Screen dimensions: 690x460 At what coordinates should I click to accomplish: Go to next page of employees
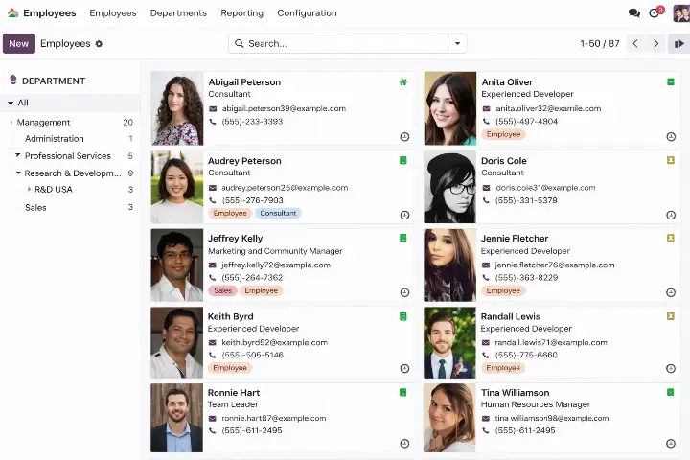click(656, 43)
